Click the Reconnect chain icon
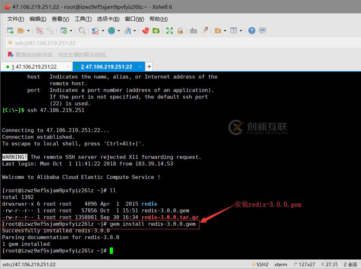Image resolution: width=361 pixels, height=269 pixels. pyautogui.click(x=50, y=31)
